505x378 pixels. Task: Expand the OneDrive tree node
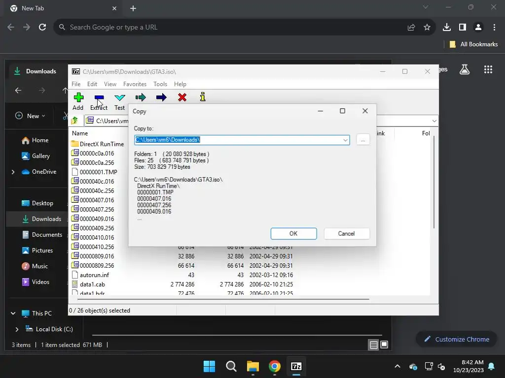point(13,172)
